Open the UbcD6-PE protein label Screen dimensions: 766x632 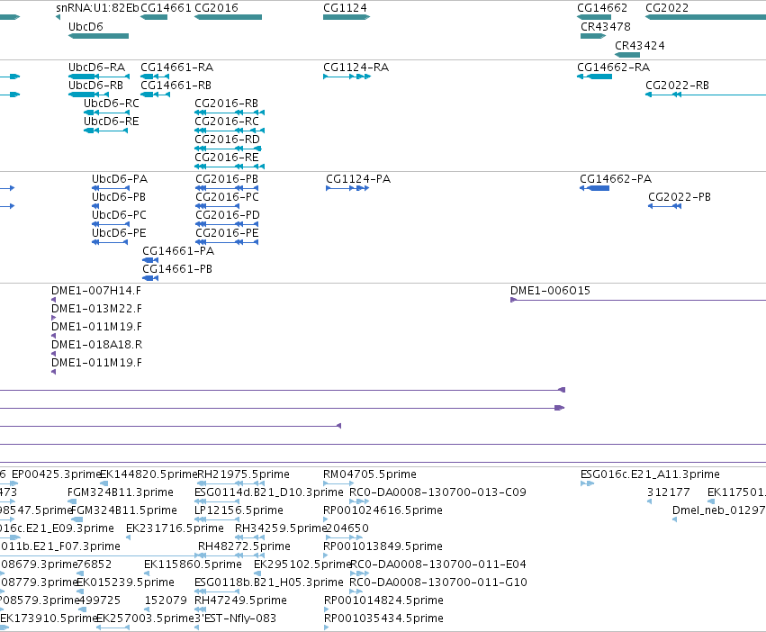pos(119,233)
